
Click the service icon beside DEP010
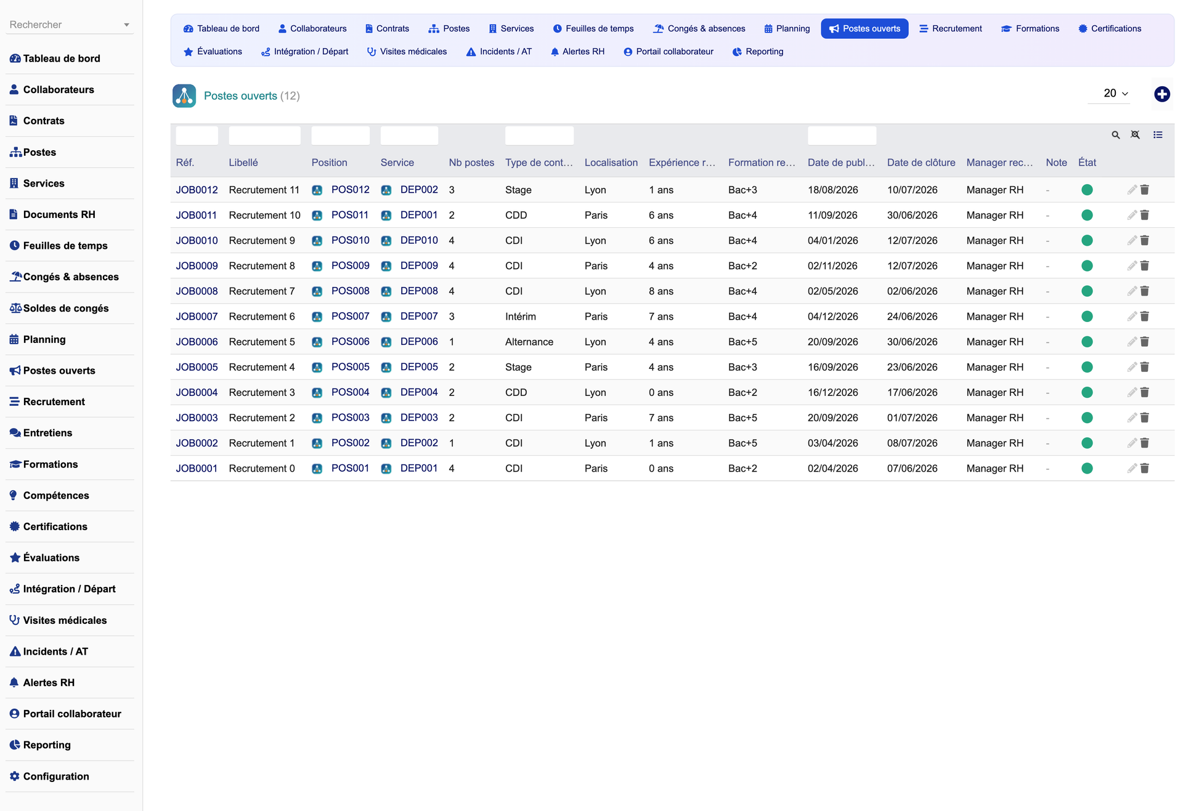pos(386,240)
